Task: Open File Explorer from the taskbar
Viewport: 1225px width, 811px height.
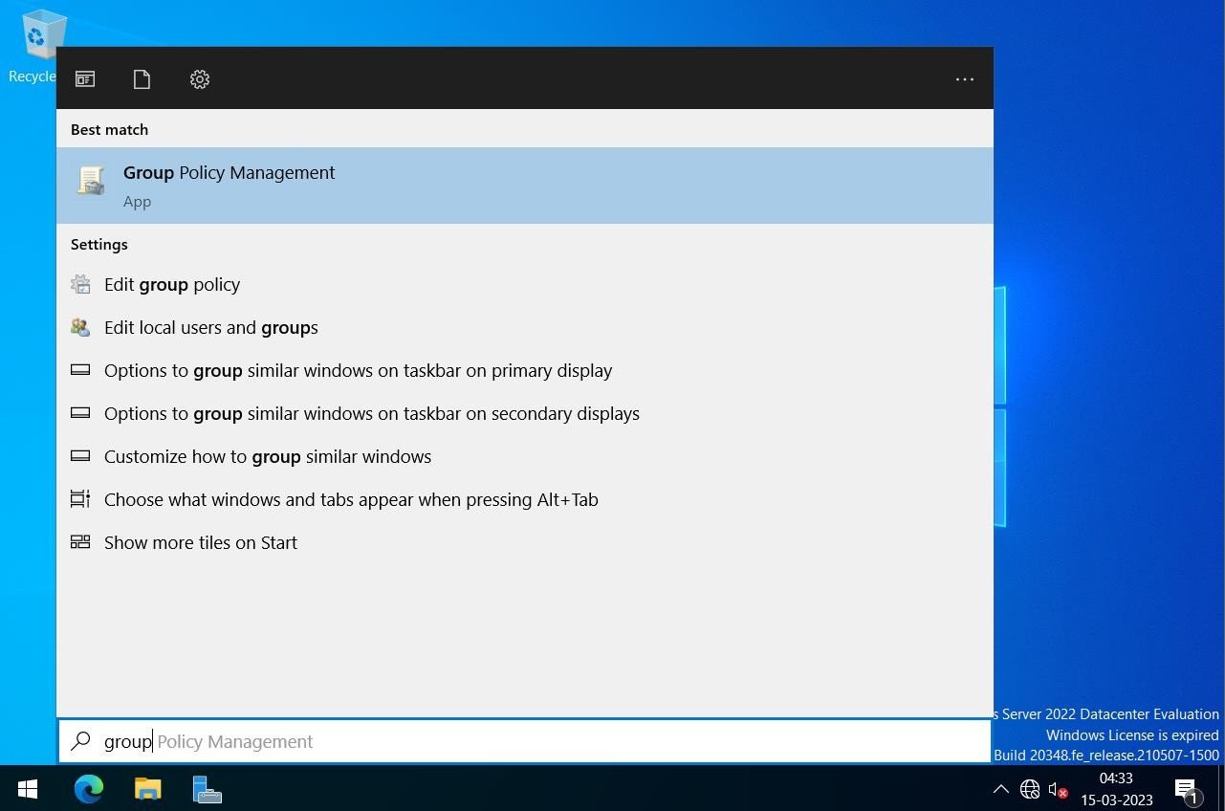Action: [x=148, y=789]
